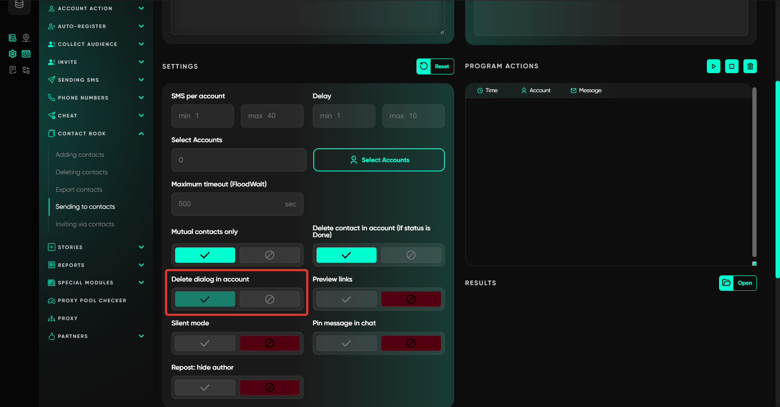Viewport: 780px width, 407px height.
Task: Enable Preview links with the checkmark toggle
Action: click(x=346, y=299)
